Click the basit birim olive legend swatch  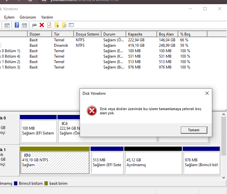[x=46, y=183]
